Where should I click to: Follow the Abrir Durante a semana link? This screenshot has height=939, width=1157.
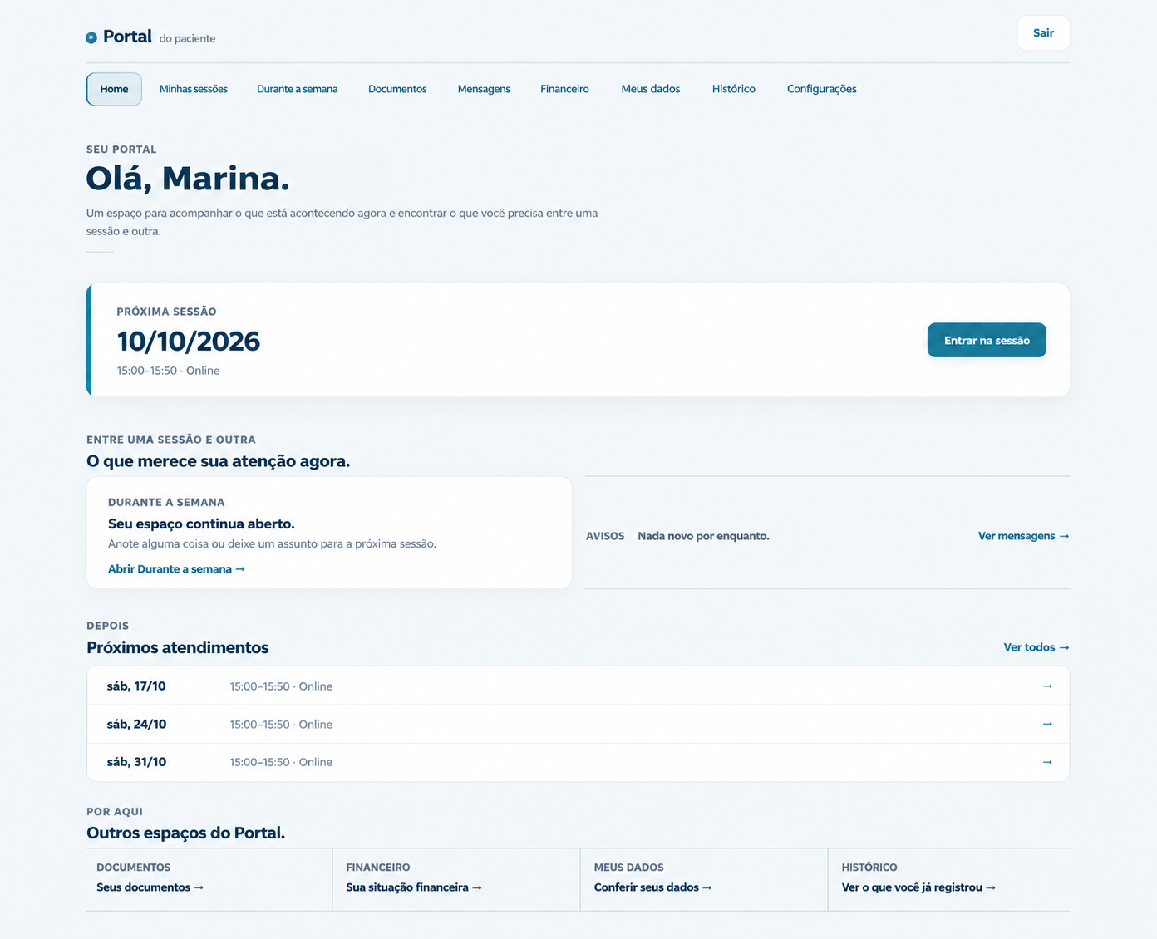tap(176, 569)
